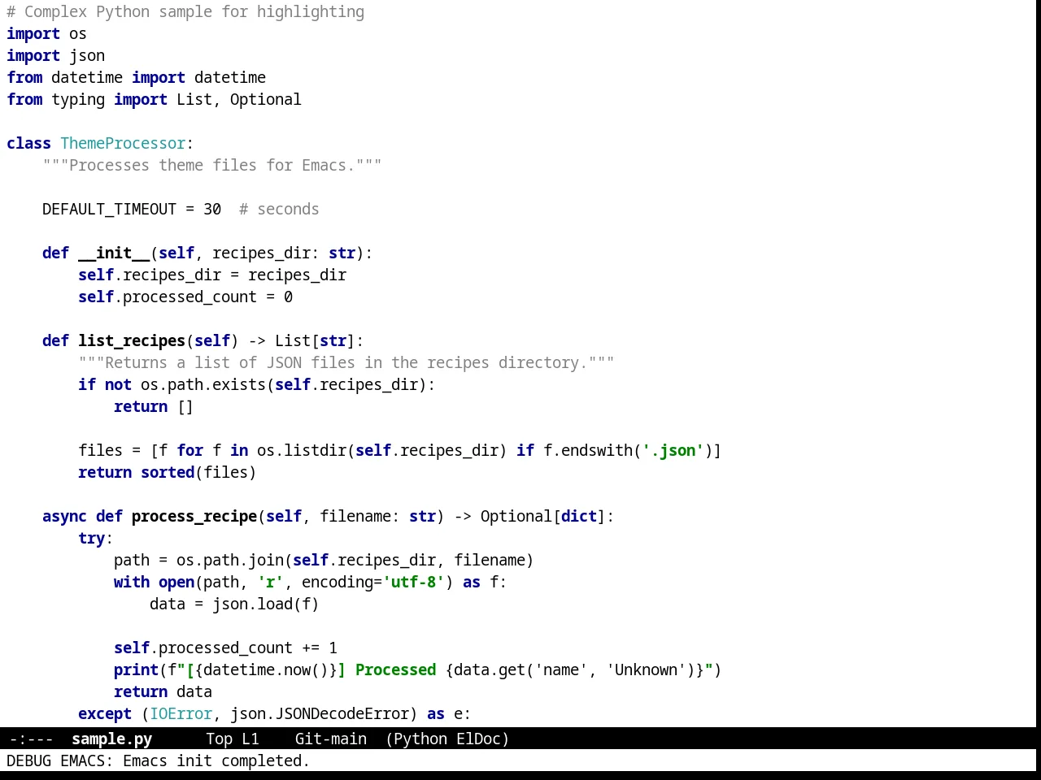Click 'self.processed_count += 1' line
The image size is (1041, 780).
pos(226,648)
